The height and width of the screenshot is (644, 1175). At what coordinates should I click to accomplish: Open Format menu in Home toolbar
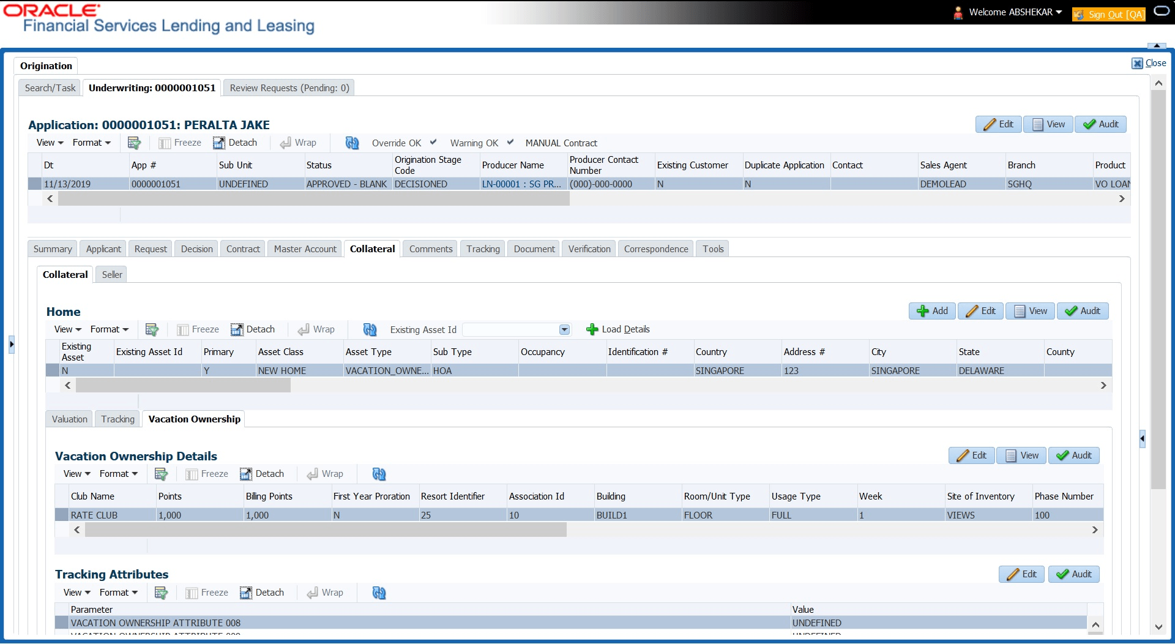[110, 329]
